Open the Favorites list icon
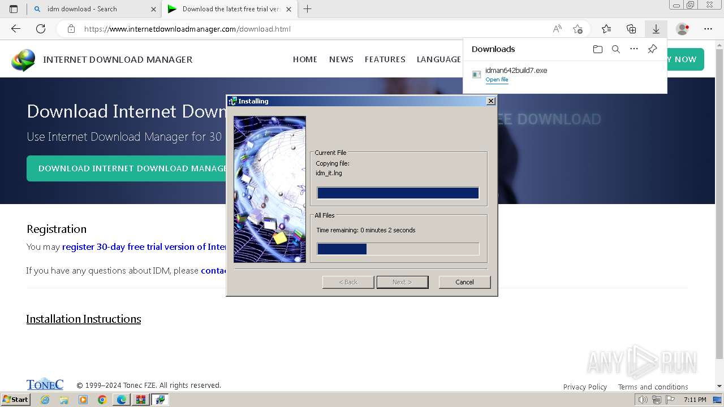The width and height of the screenshot is (724, 407). [x=606, y=29]
